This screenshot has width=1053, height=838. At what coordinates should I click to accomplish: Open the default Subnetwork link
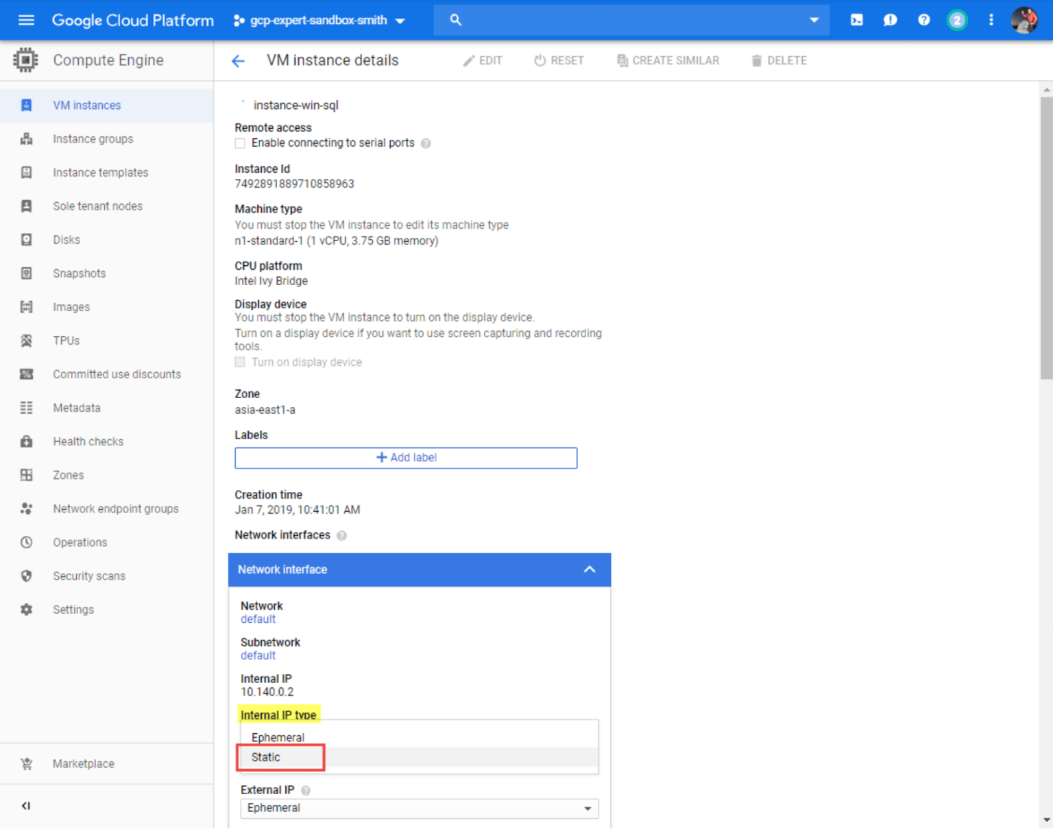click(x=258, y=655)
